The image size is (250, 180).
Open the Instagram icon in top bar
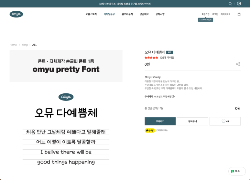click(x=239, y=4)
